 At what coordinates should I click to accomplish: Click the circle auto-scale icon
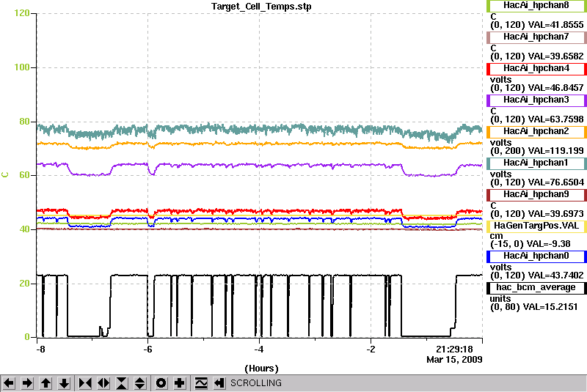click(161, 383)
